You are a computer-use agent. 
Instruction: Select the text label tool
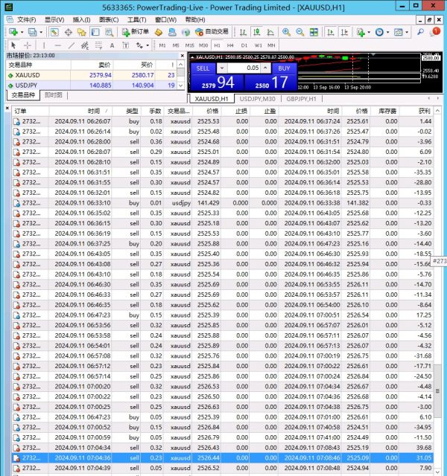coord(126,45)
